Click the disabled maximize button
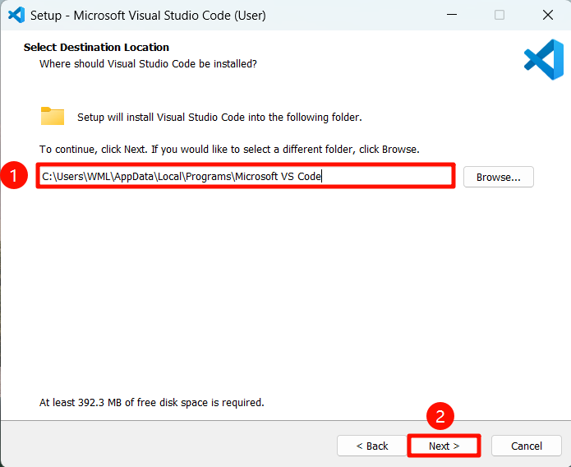571x467 pixels. tap(500, 15)
